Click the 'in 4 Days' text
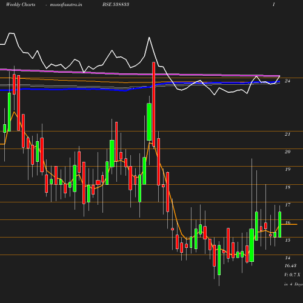Screen dimensions: 303x303 pyautogui.click(x=293, y=284)
